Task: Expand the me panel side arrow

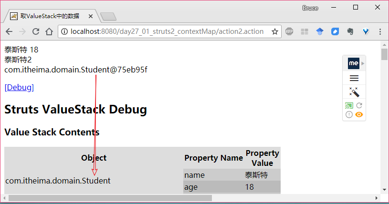Action: click(363, 63)
